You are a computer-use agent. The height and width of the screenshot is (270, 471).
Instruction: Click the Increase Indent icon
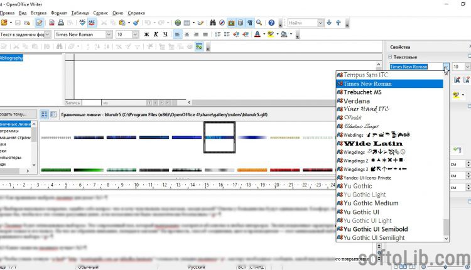246,35
